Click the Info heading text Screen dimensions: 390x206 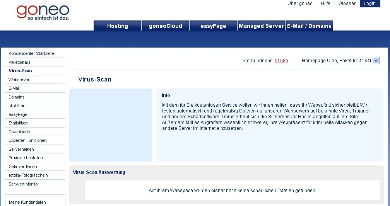coord(166,95)
